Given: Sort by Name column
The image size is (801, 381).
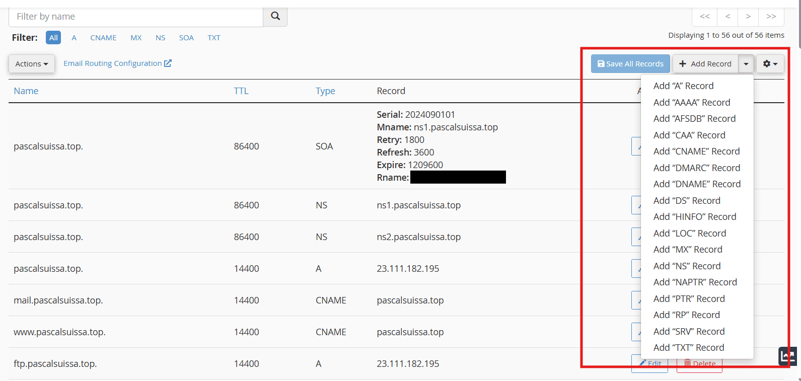Looking at the screenshot, I should tap(26, 91).
